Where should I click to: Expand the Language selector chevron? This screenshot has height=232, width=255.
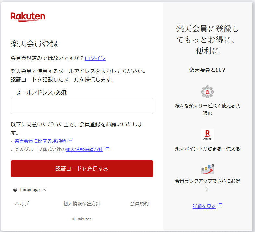[x=44, y=190]
